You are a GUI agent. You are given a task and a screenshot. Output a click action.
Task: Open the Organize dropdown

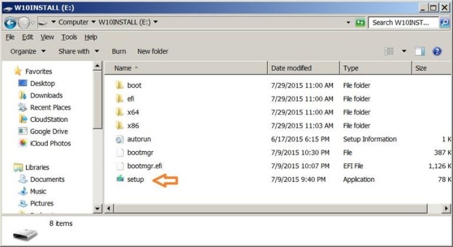tap(28, 51)
